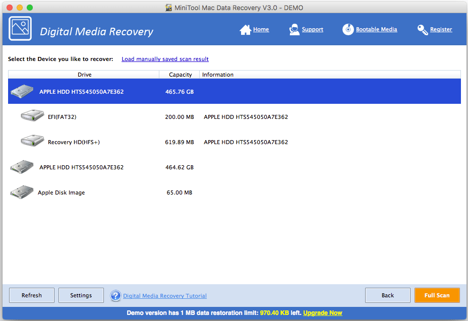Viewport: 468px width, 321px height.
Task: Click the Refresh button
Action: point(32,295)
